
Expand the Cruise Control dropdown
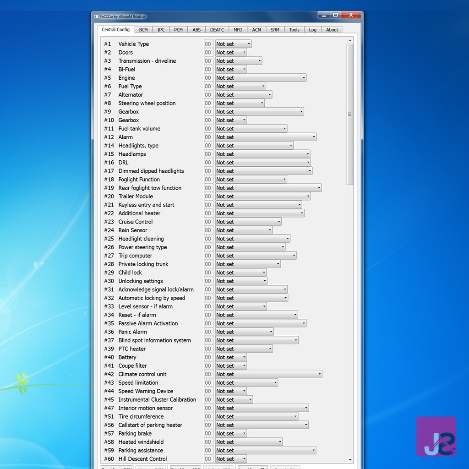[x=248, y=222]
